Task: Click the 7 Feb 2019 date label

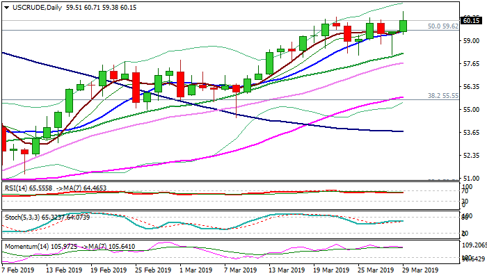Action: coord(17,270)
